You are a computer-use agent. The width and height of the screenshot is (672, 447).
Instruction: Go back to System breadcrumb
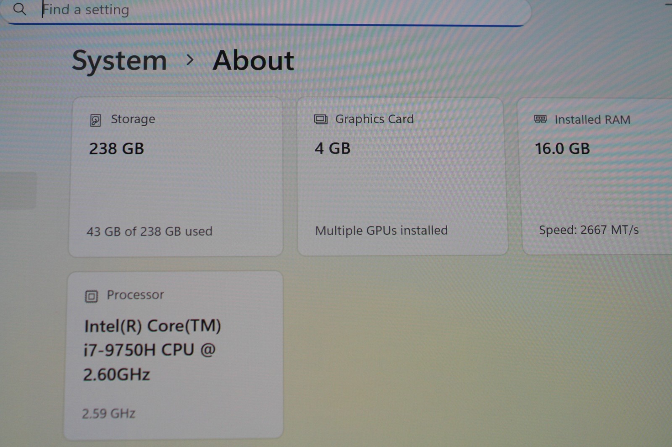tap(120, 61)
